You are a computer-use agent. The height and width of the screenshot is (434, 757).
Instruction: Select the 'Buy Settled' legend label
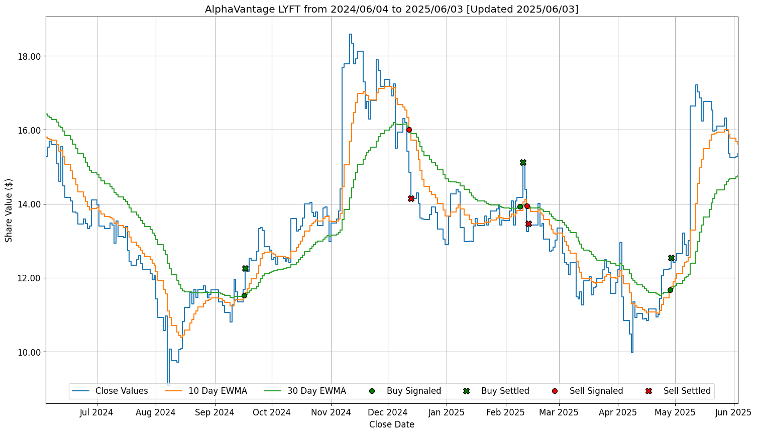(x=505, y=391)
